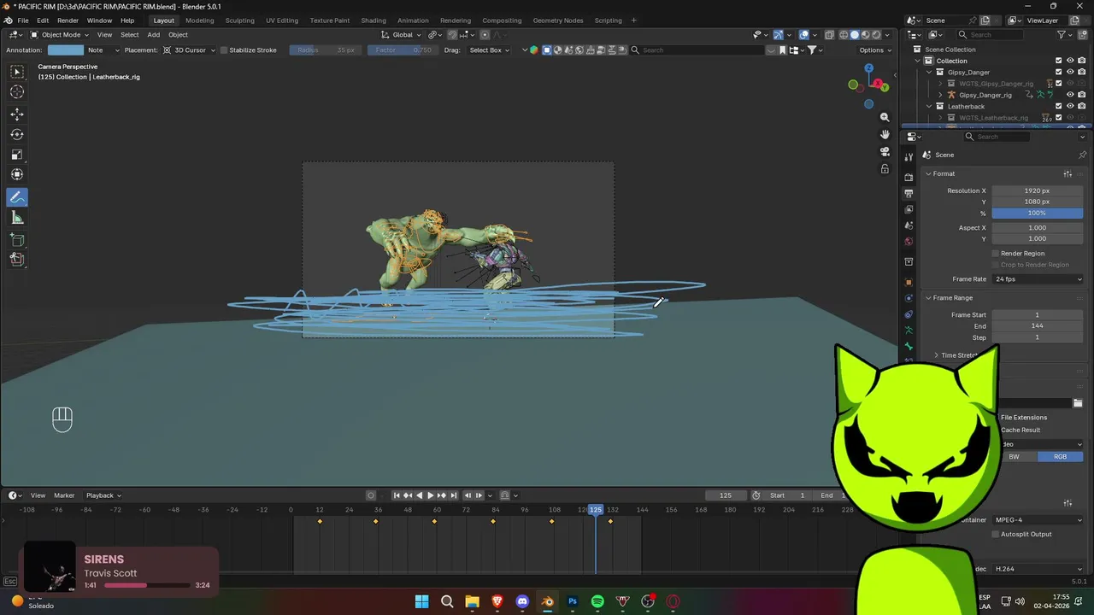1094x615 pixels.
Task: Switch to the Animation workspace tab
Action: 413,20
